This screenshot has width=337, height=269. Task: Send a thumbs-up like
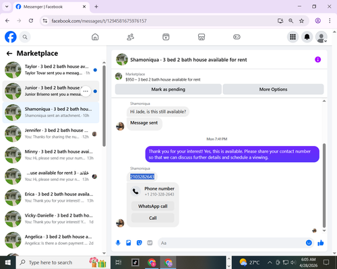(x=321, y=243)
